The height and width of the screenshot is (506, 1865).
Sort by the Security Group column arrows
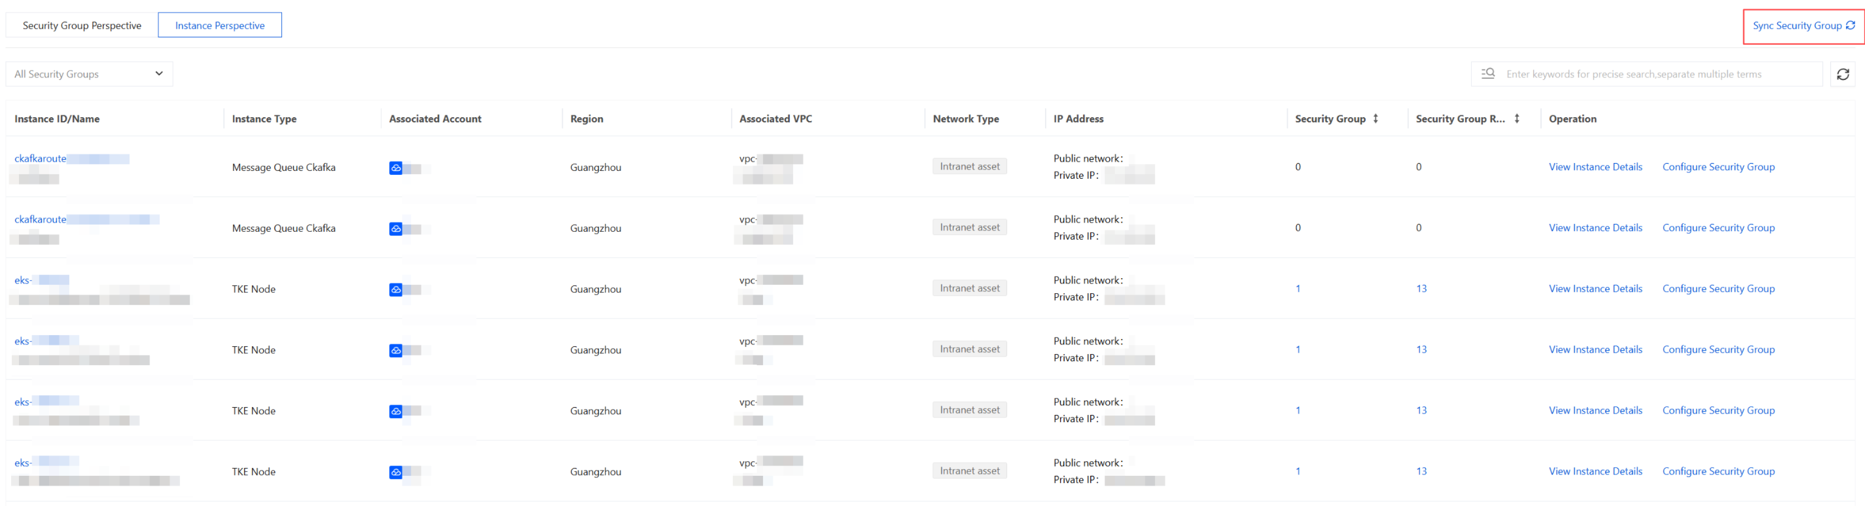click(x=1375, y=119)
